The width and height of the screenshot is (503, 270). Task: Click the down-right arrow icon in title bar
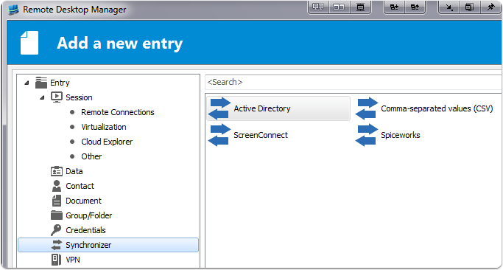pos(449,7)
